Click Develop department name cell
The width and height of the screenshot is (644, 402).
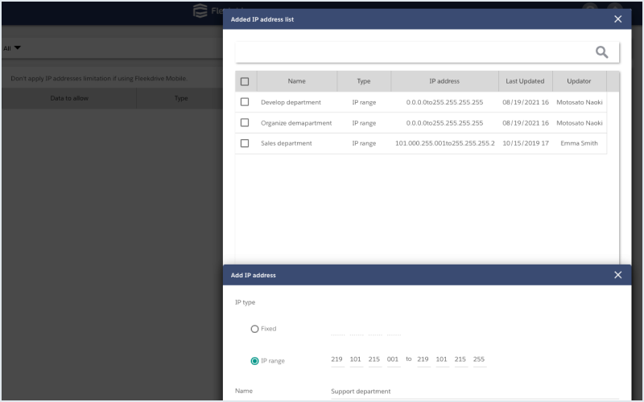click(x=291, y=102)
